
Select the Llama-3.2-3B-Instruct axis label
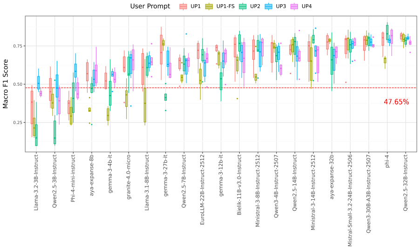pos(36,182)
